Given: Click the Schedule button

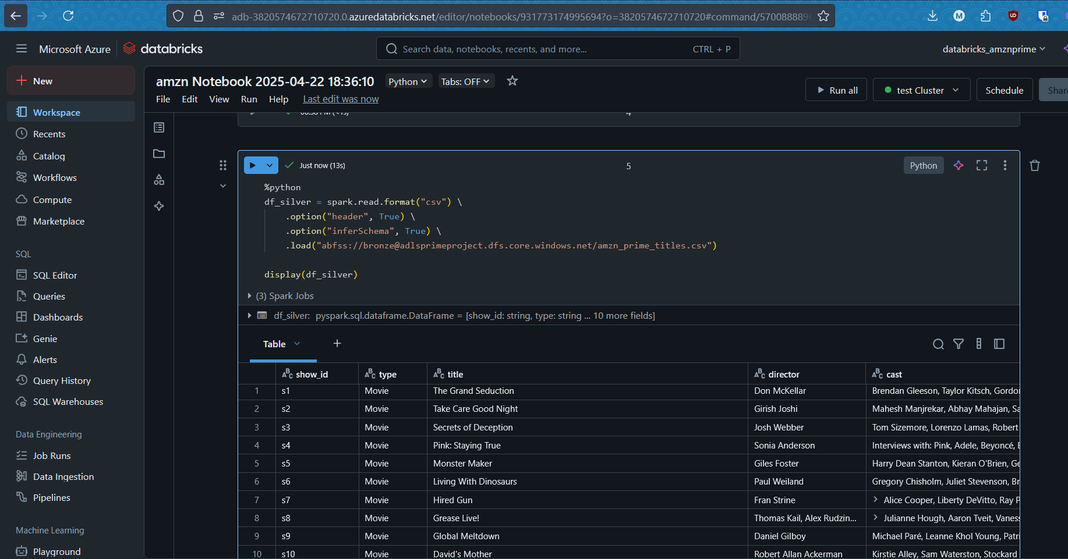Looking at the screenshot, I should click(1004, 90).
